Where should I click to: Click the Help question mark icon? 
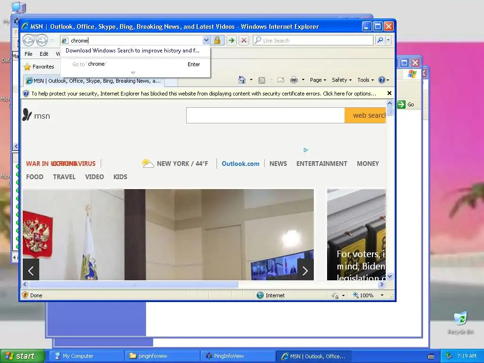coord(382,80)
